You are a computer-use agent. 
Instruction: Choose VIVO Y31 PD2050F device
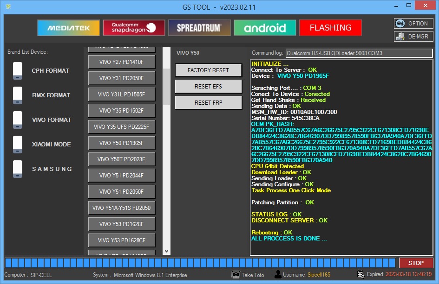click(122, 78)
